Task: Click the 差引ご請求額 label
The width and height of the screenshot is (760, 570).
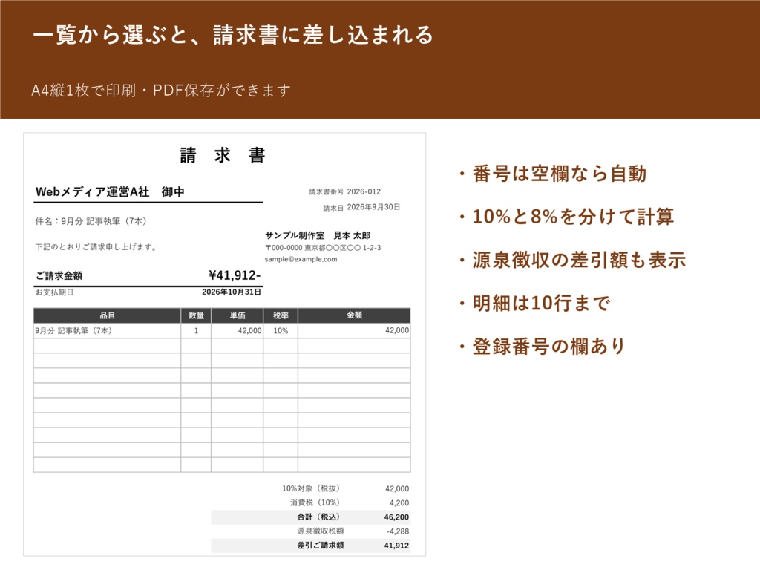Action: point(321,546)
